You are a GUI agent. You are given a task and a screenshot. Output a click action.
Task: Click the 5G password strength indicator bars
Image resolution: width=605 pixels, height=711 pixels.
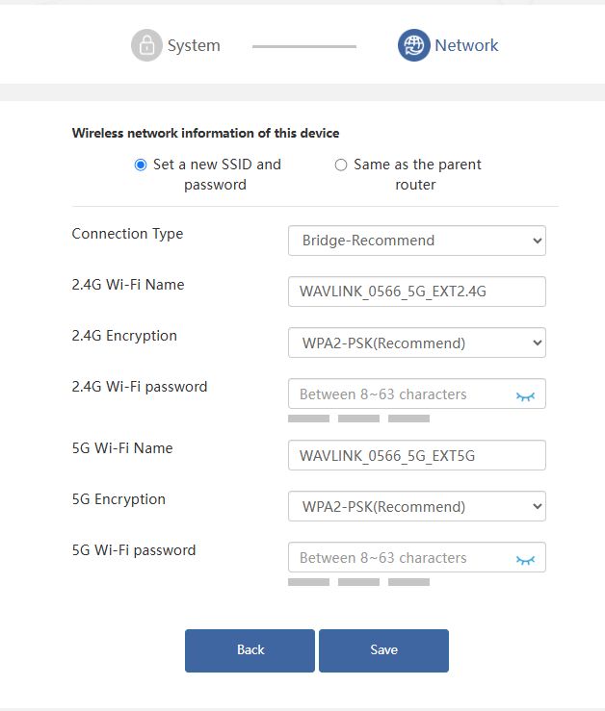pos(358,582)
